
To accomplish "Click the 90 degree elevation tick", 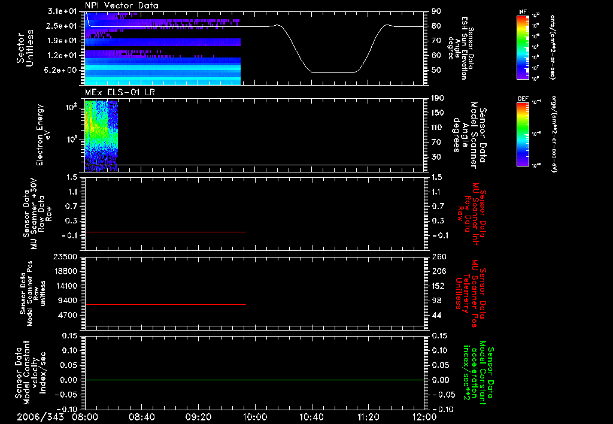I will point(436,11).
